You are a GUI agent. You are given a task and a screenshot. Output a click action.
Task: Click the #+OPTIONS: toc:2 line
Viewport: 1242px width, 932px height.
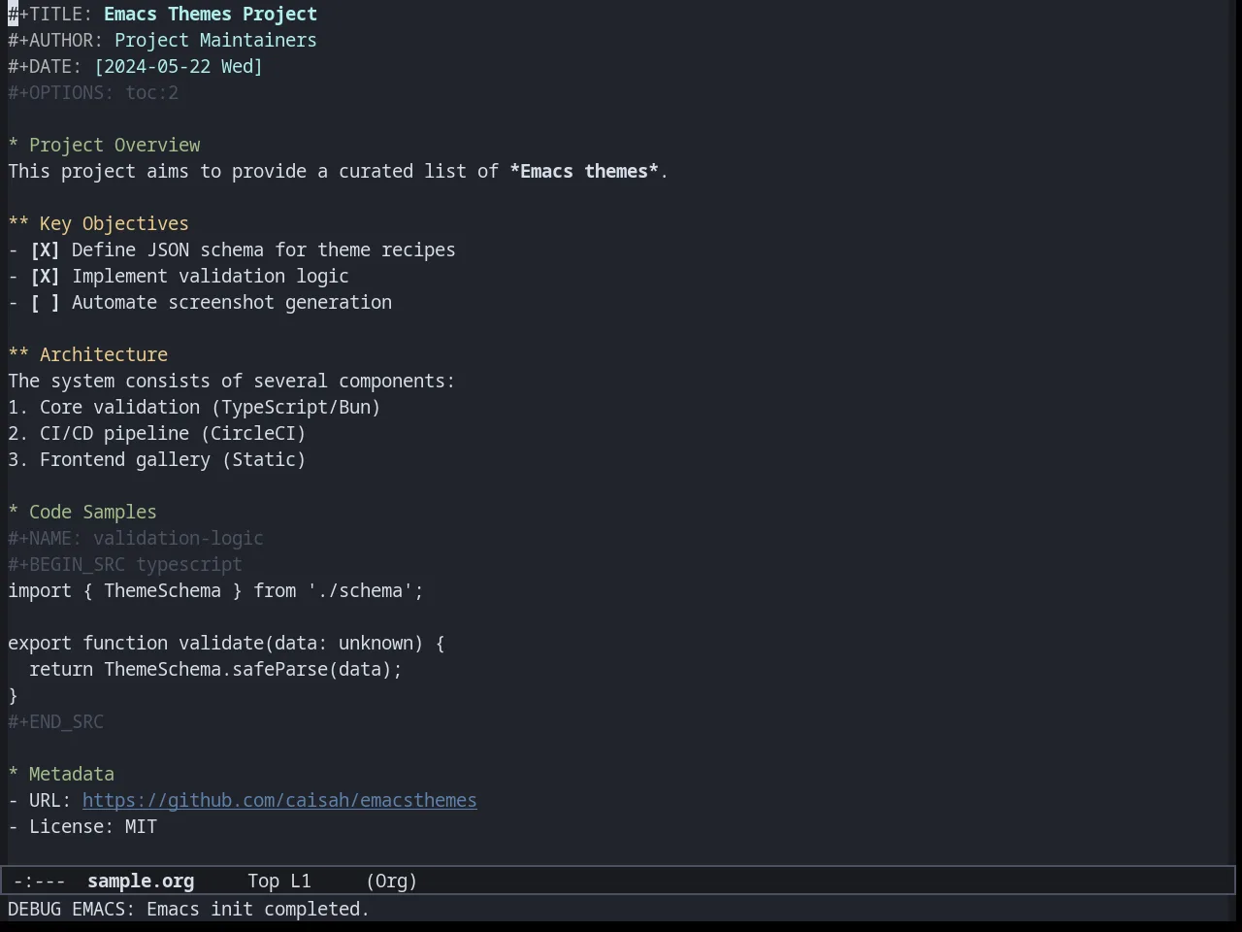point(93,93)
